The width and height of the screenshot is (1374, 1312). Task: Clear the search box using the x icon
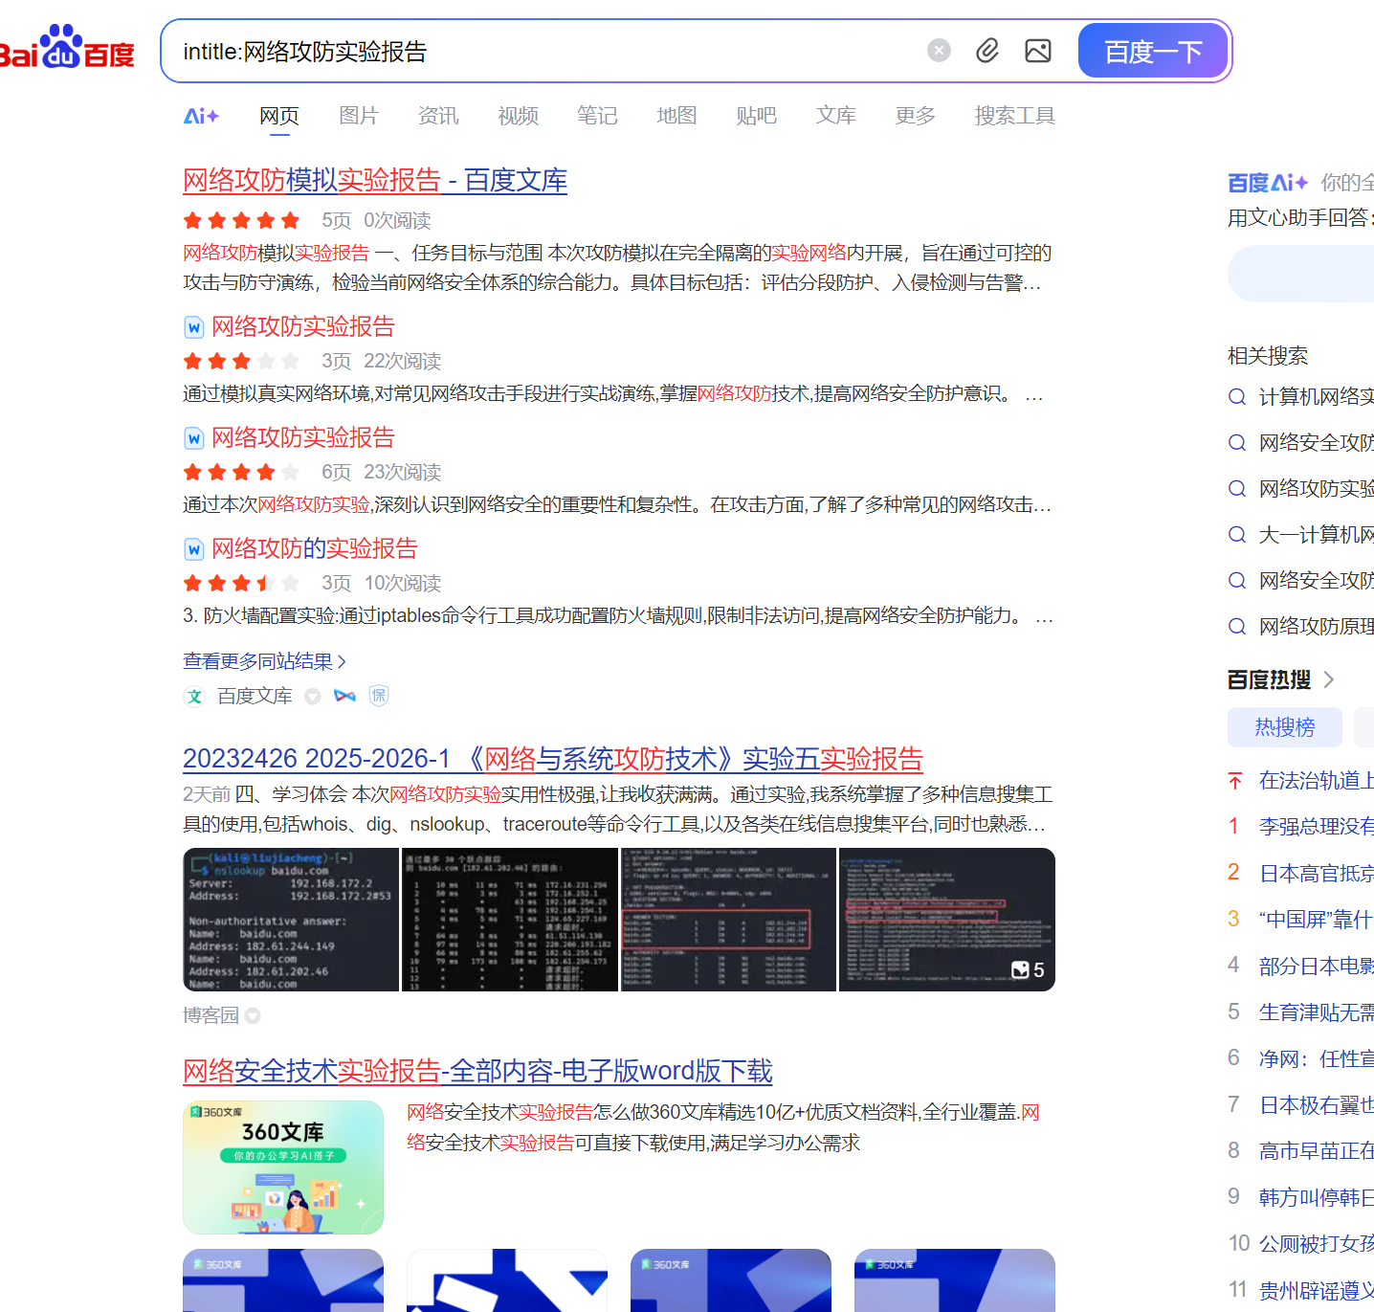(x=939, y=51)
